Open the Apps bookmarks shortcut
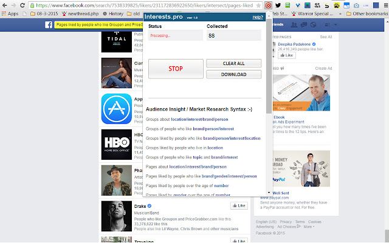The height and width of the screenshot is (243, 389). [x=10, y=13]
